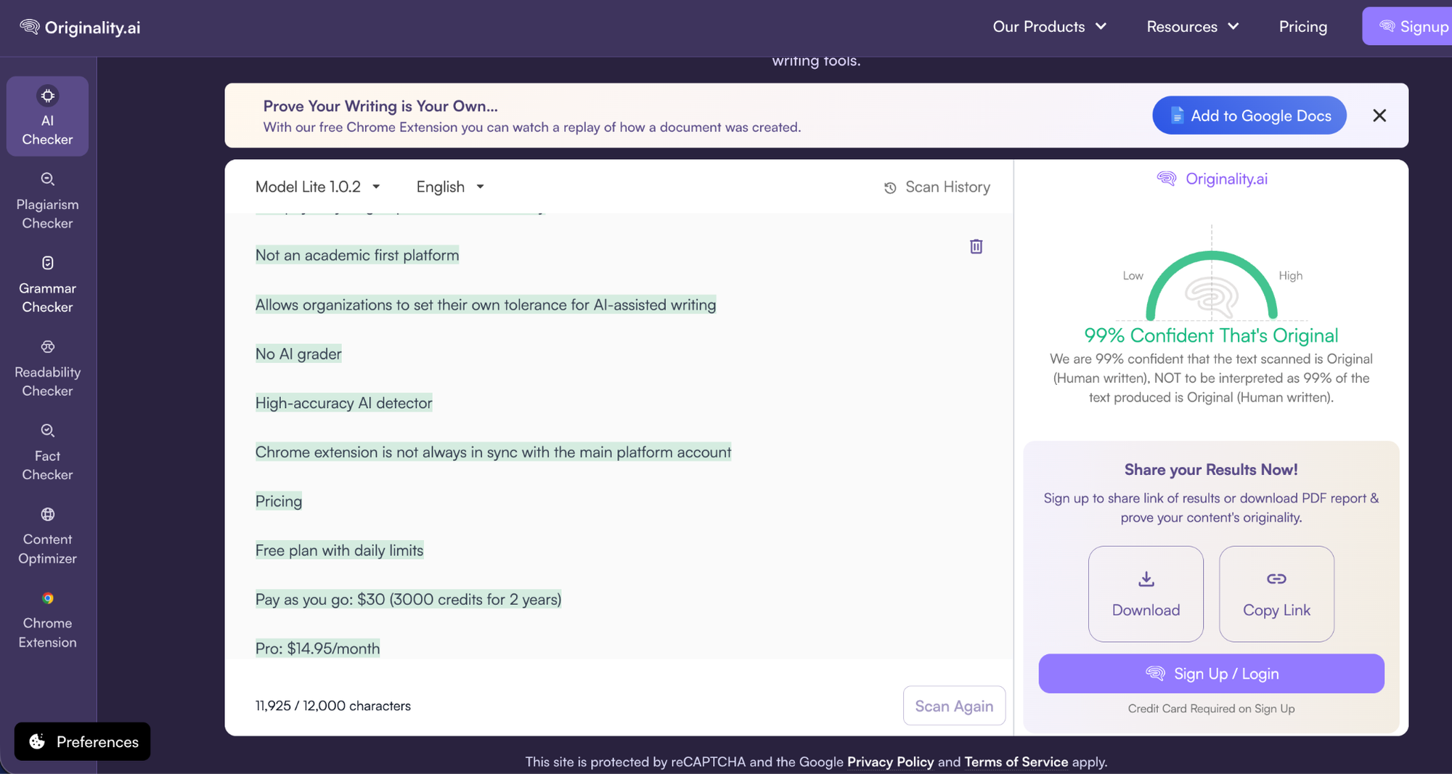
Task: Click the download arrow icon
Action: tap(1146, 579)
